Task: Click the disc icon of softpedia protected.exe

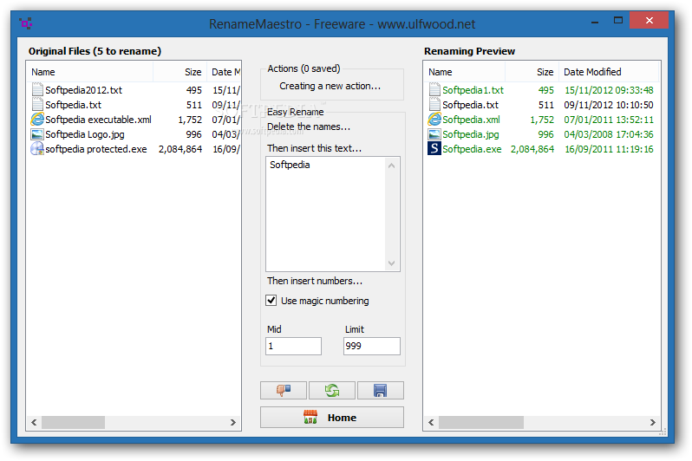Action: point(37,149)
